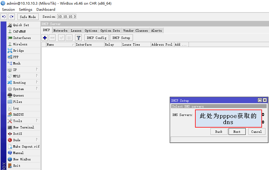Switch to the Alerts tab
The height and width of the screenshot is (170, 269).
[156, 31]
